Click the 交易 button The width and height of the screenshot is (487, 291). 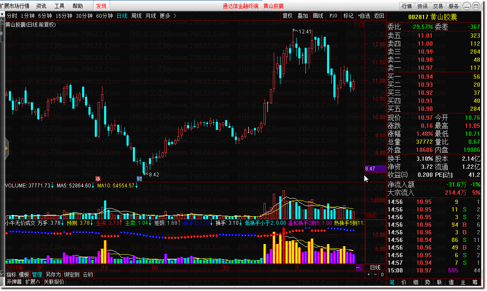pyautogui.click(x=438, y=6)
